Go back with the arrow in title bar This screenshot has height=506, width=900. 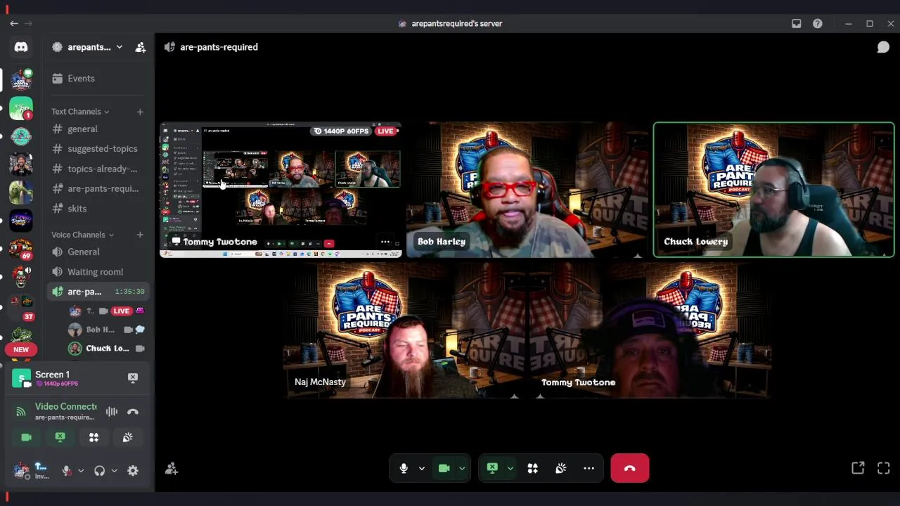point(14,23)
